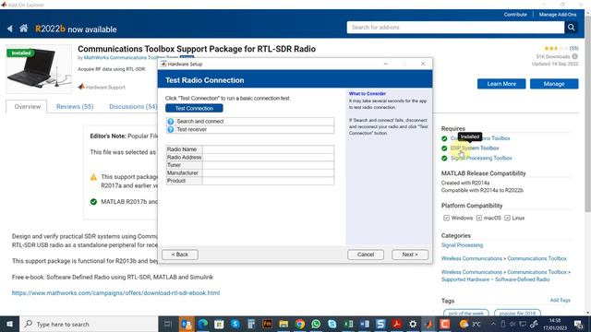Screen dimensions: 591x332
Task: Switch to the Reviews (55) tab
Action: tap(75, 107)
